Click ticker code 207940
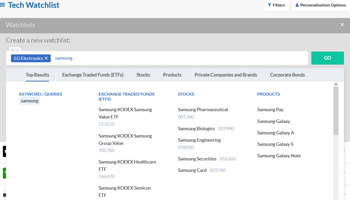 pos(226,129)
